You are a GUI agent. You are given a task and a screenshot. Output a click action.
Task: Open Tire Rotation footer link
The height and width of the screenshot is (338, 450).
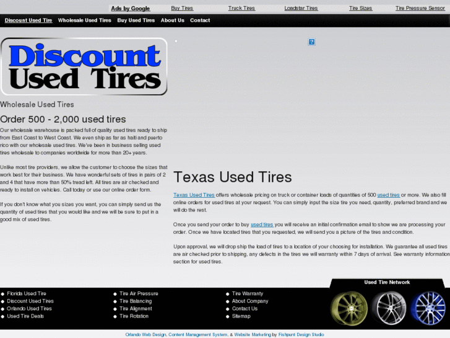[x=134, y=316]
